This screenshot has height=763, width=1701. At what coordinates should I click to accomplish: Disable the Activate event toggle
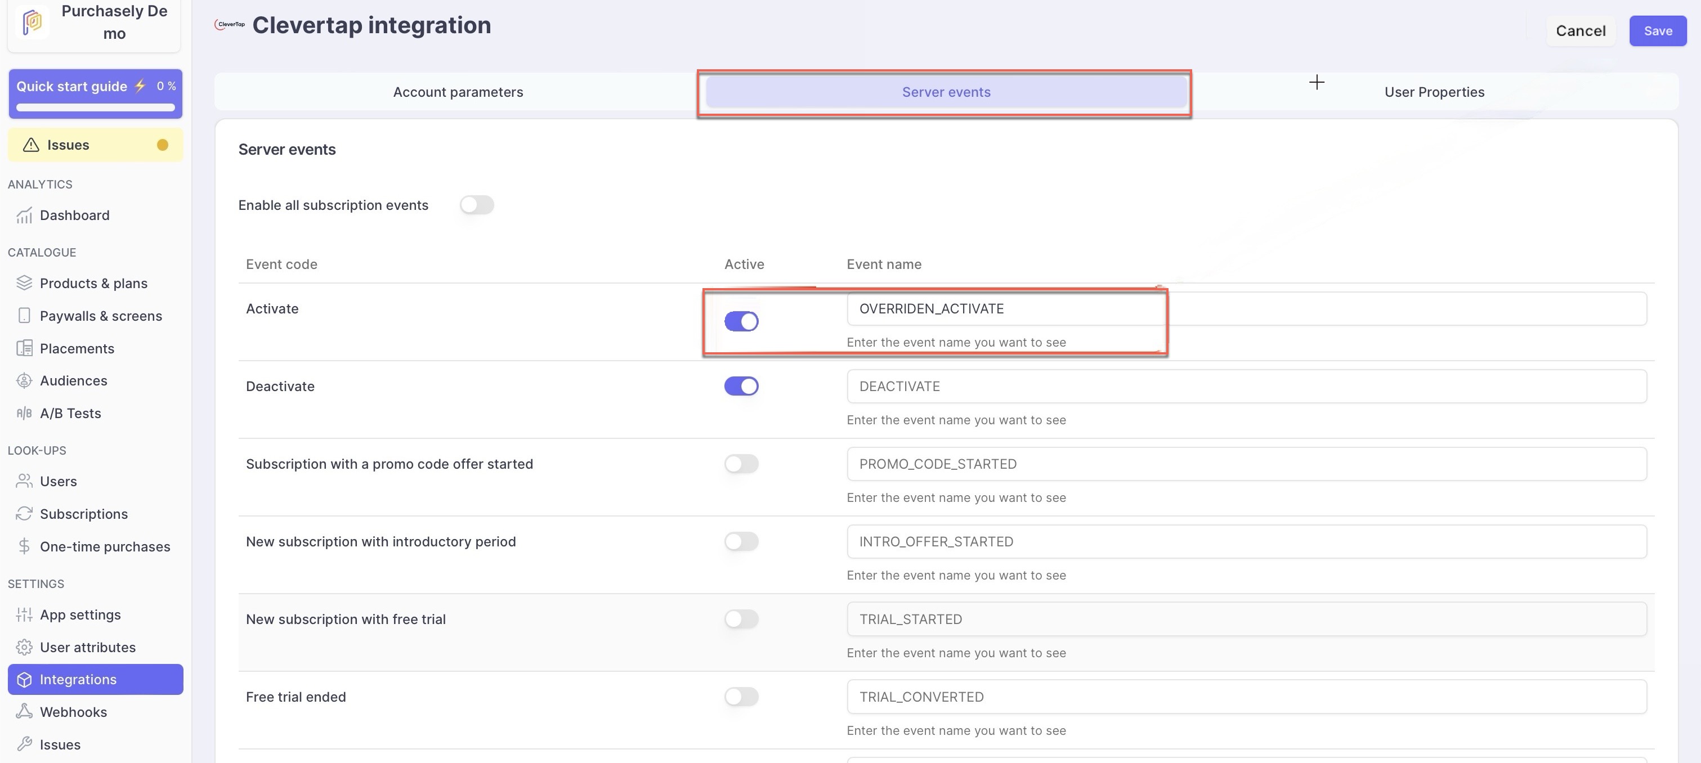[x=741, y=321]
